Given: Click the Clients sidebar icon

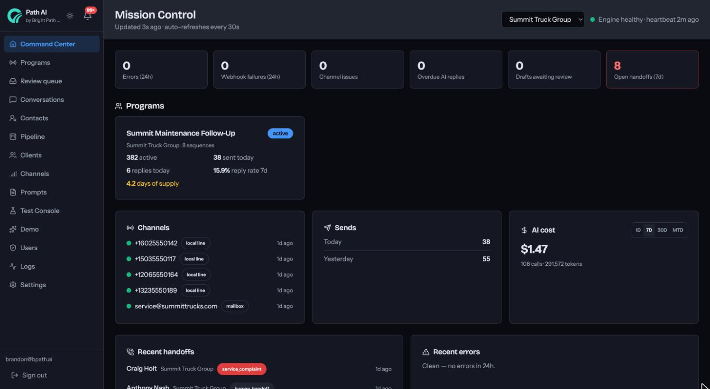Looking at the screenshot, I should pyautogui.click(x=13, y=155).
